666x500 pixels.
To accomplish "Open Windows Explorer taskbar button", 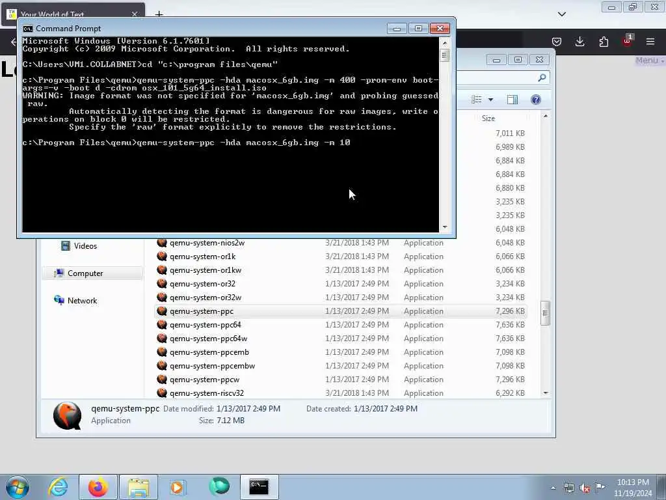I will click(x=139, y=487).
